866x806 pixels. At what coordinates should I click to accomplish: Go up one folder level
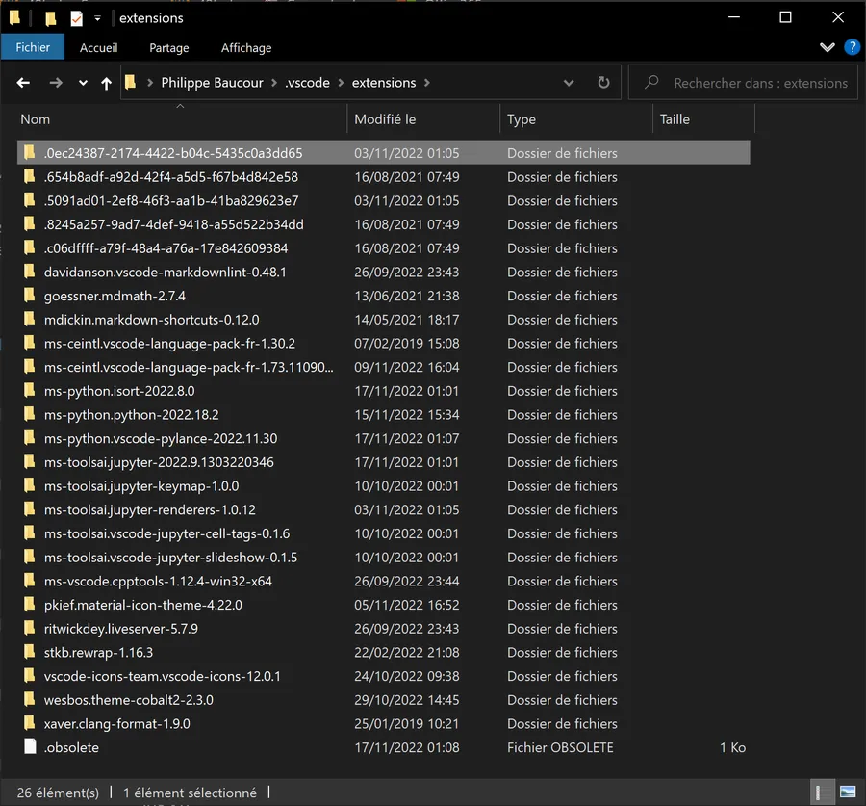(x=106, y=84)
